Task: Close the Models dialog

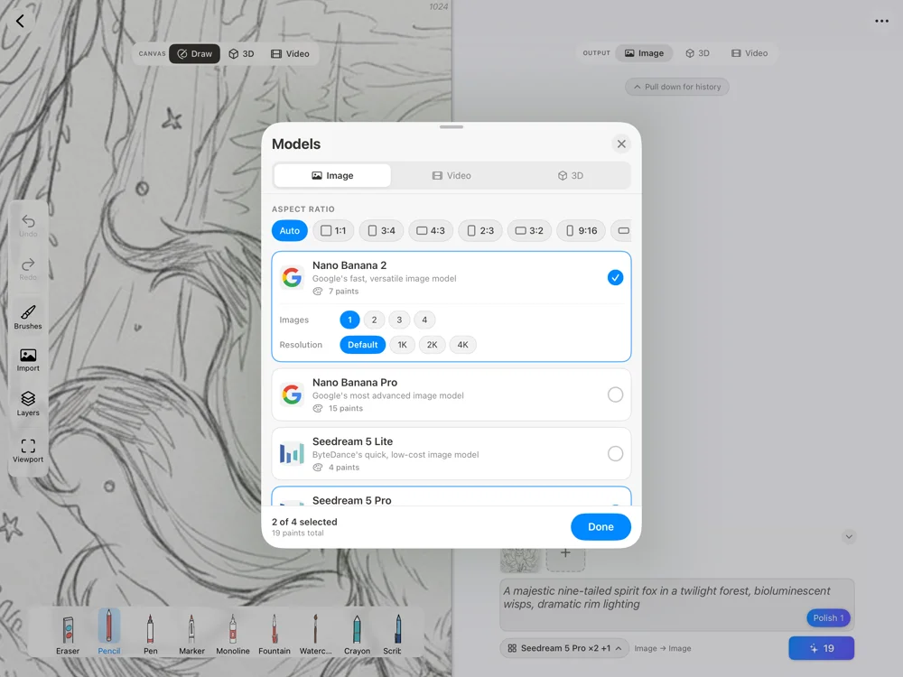Action: coord(621,144)
